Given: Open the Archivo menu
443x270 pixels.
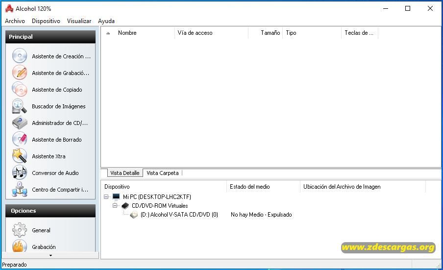Looking at the screenshot, I should click(x=15, y=21).
